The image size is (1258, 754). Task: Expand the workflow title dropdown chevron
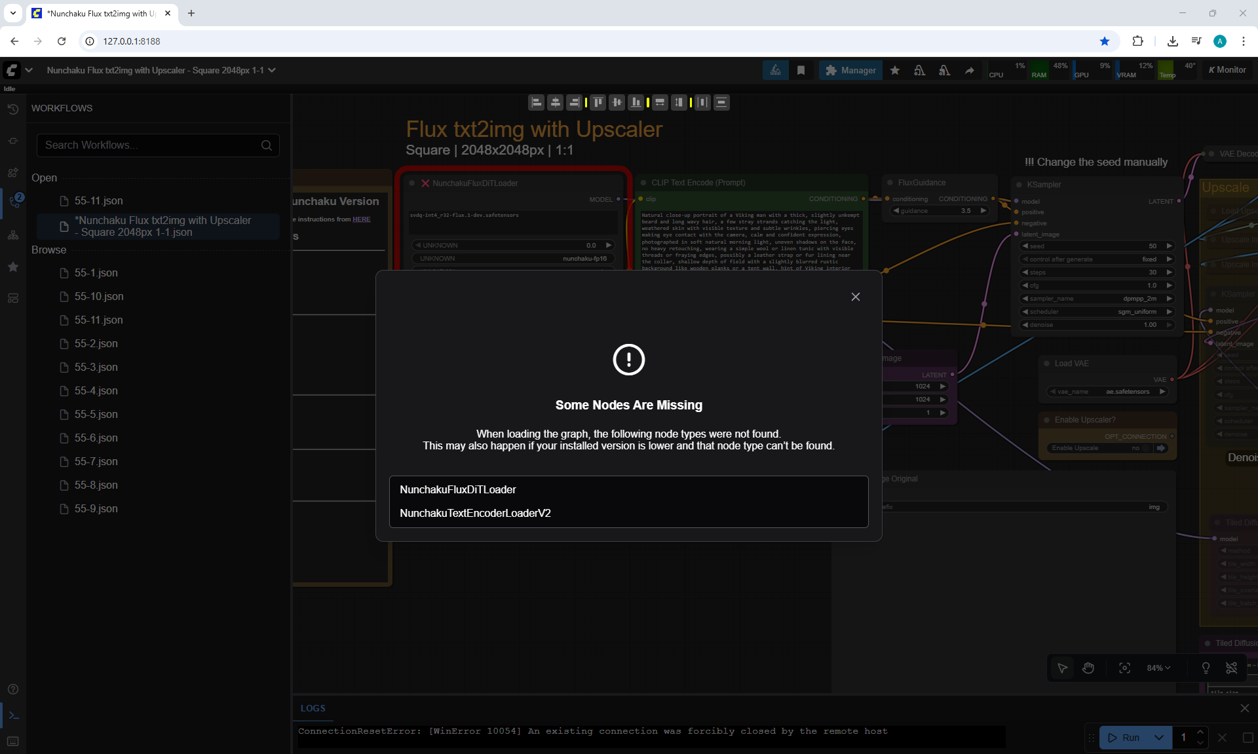pyautogui.click(x=272, y=70)
